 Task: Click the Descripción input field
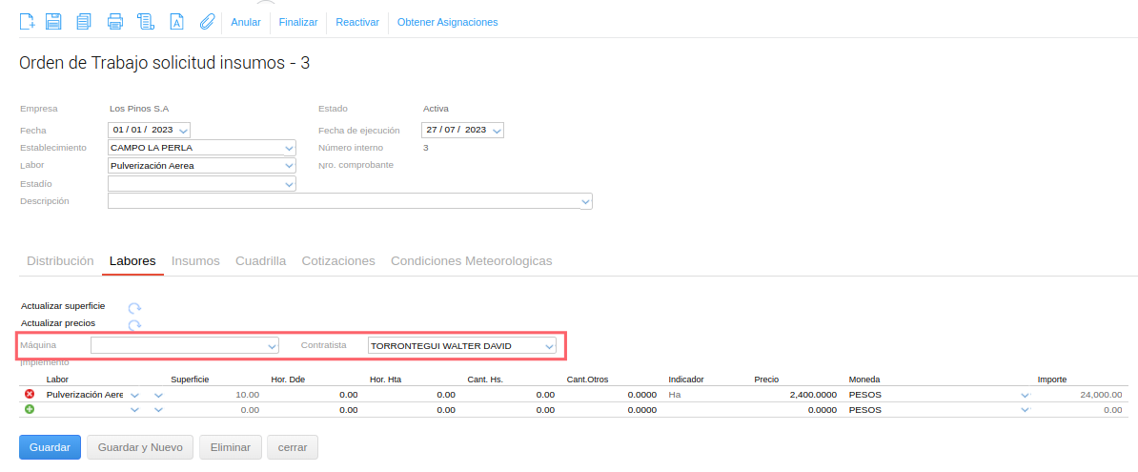coord(343,201)
